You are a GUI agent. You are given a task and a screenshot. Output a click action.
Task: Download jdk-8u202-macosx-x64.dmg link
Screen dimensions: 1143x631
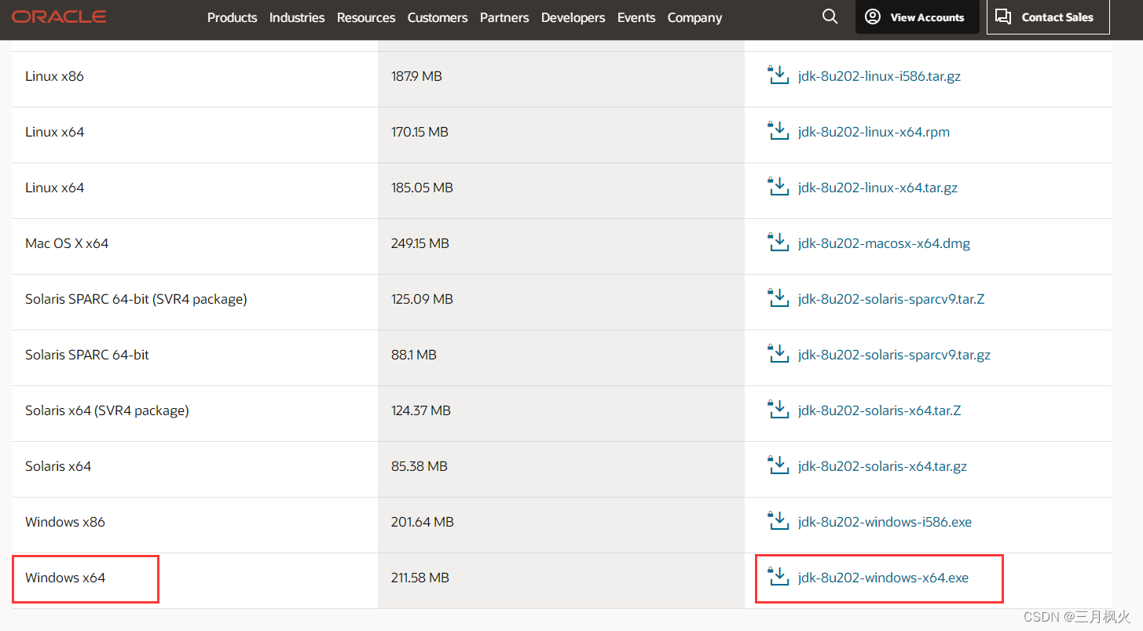(884, 243)
